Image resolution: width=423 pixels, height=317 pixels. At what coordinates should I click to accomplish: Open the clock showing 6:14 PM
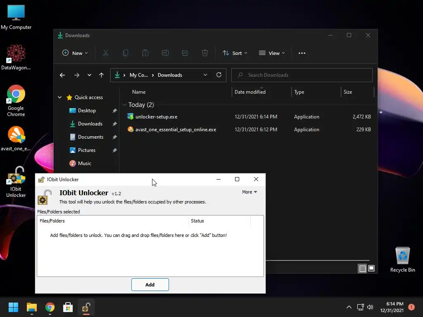pos(392,307)
